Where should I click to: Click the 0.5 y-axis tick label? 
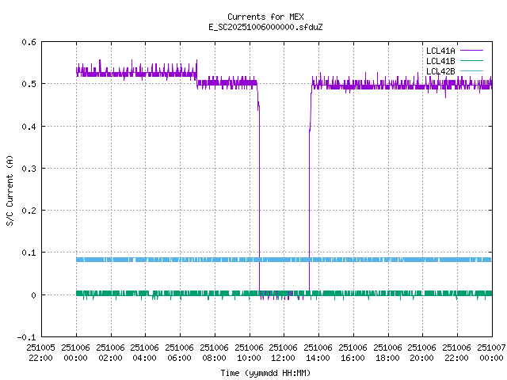(29, 84)
